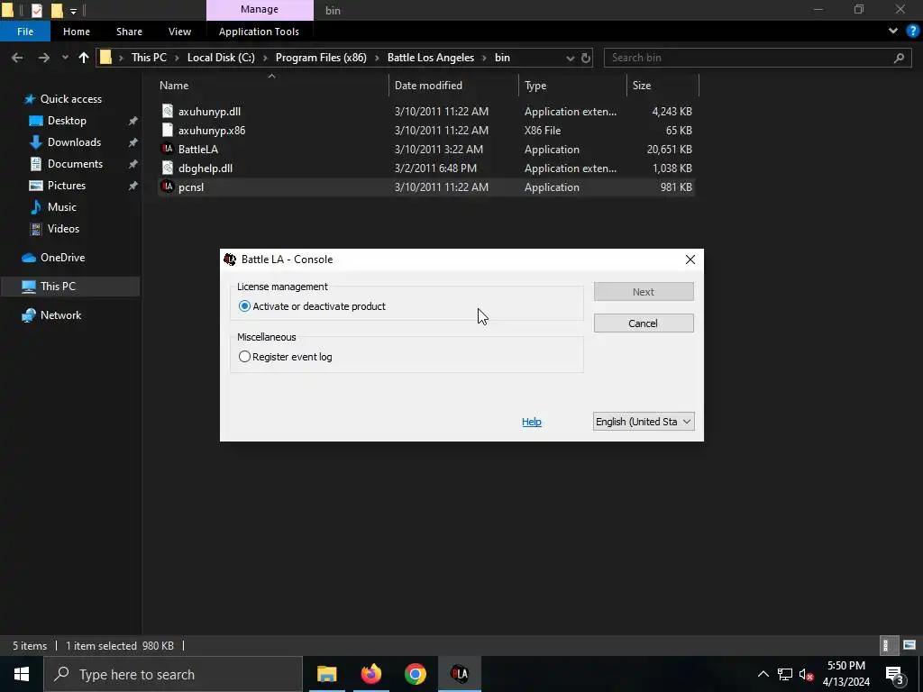Click the taskbar search box

click(x=173, y=674)
